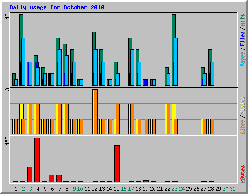Click day label '10' on the x-axis

(x=80, y=189)
